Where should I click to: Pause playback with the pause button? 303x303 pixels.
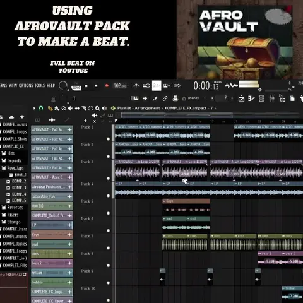click(86, 86)
